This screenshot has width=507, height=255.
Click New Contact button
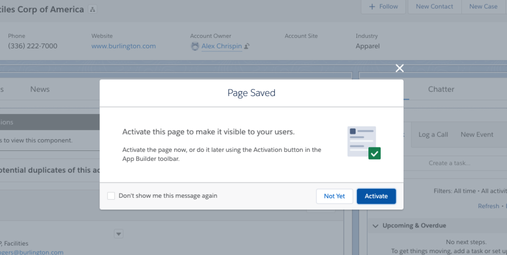(434, 6)
